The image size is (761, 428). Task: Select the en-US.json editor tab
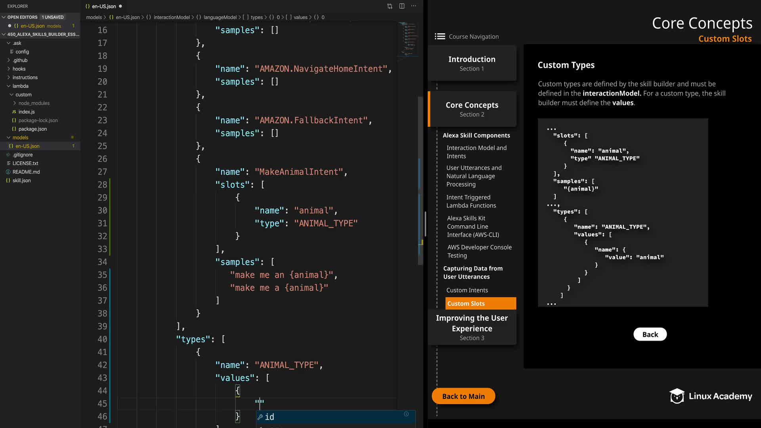tap(104, 6)
